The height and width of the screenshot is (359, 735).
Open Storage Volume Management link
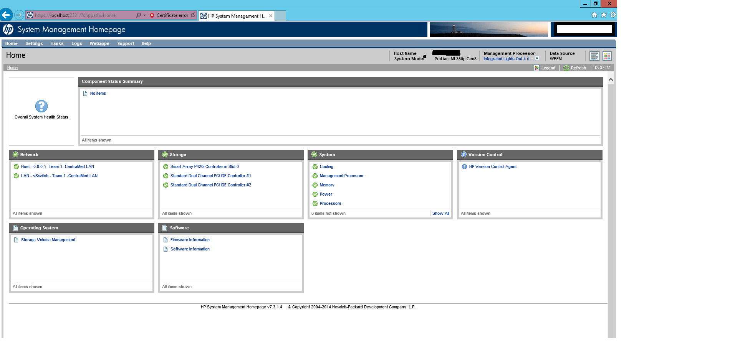(48, 240)
